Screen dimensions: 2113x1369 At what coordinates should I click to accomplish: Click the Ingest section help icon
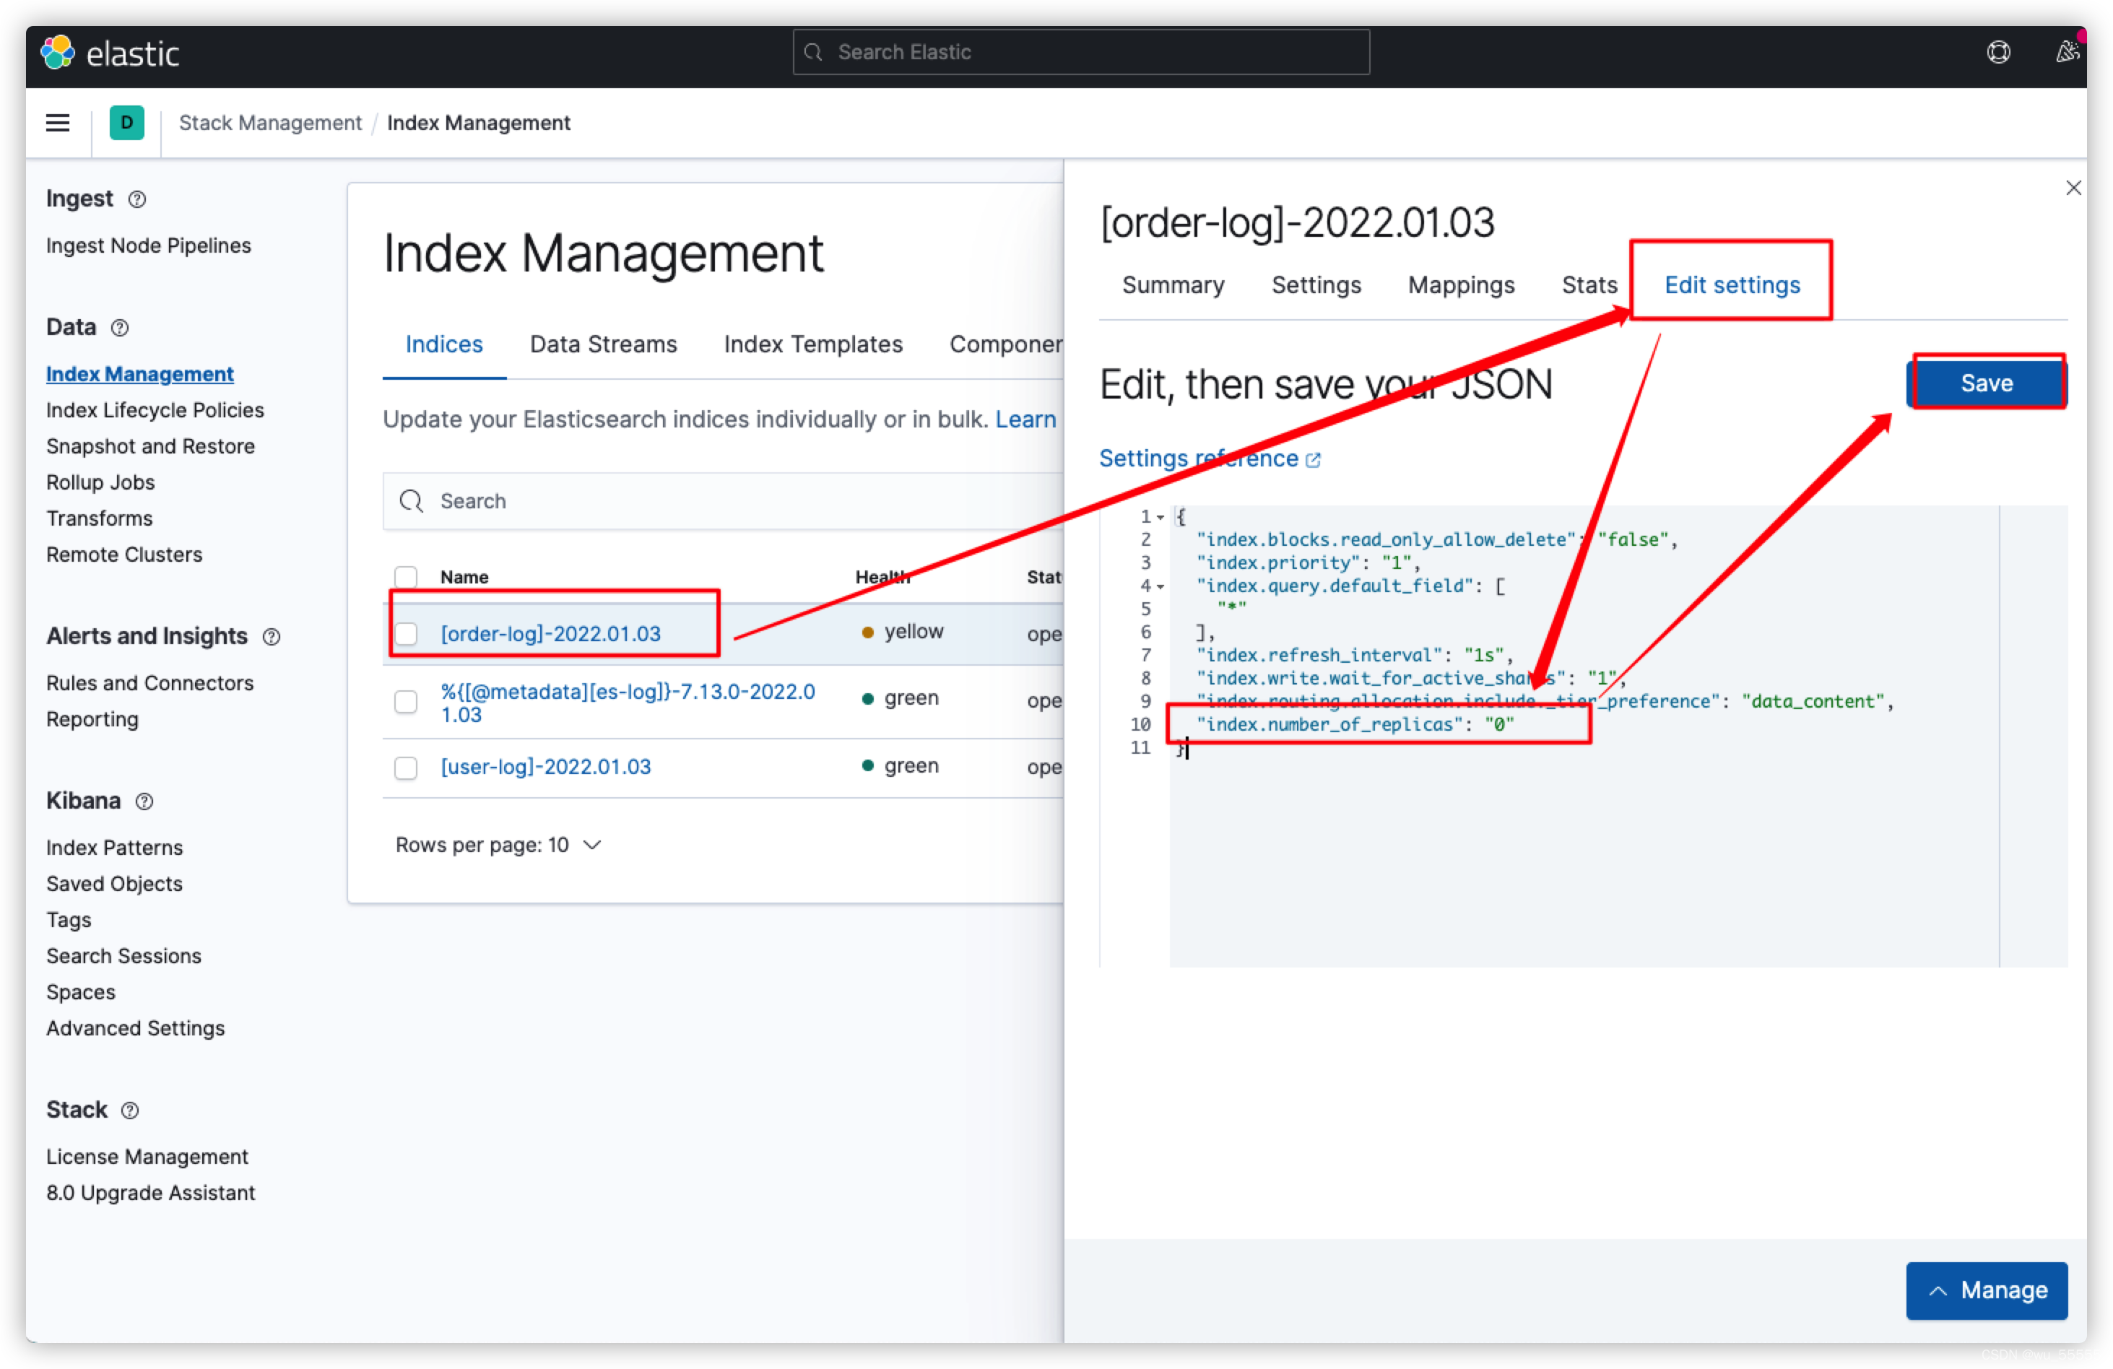[x=136, y=199]
